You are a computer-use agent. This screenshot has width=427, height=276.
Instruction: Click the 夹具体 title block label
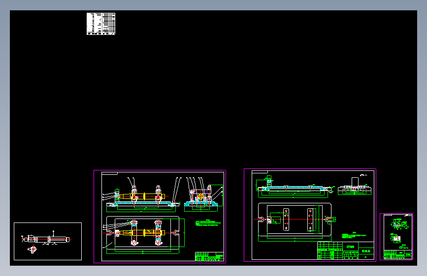tap(366, 251)
